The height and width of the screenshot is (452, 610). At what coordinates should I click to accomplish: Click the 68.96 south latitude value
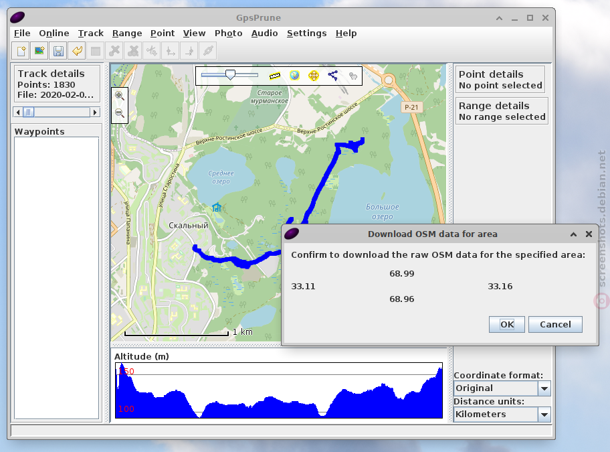pos(401,299)
